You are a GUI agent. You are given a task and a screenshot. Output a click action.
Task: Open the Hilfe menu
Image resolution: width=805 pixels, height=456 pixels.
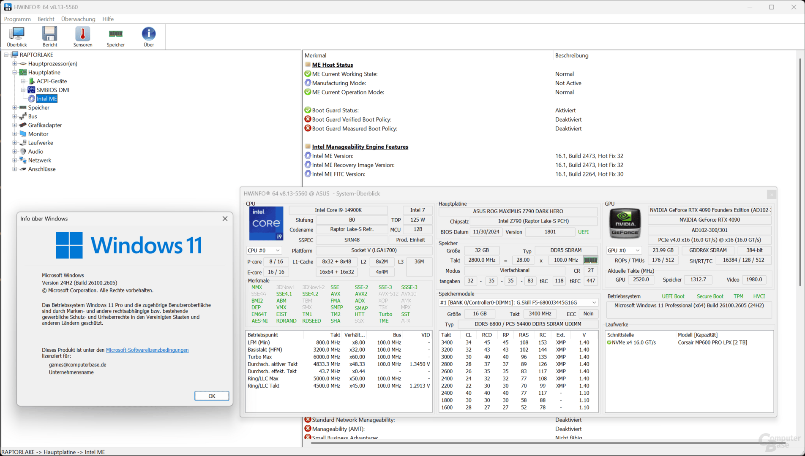pos(108,19)
